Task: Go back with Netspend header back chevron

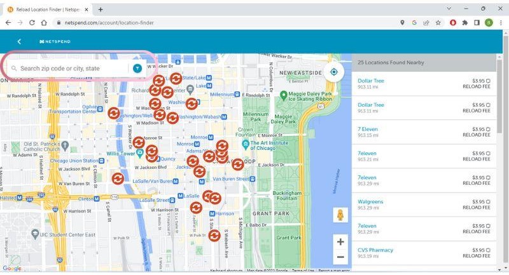Action: tap(19, 41)
